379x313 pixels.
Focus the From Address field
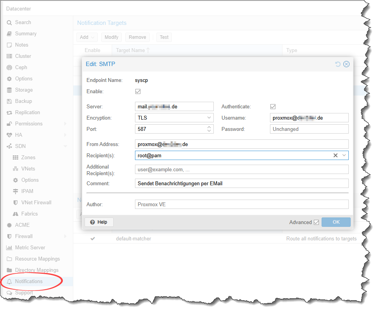coord(242,144)
